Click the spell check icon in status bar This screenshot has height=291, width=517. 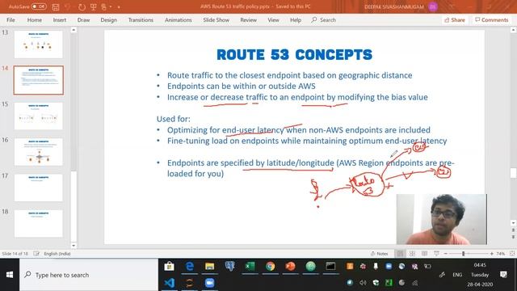[x=36, y=254]
